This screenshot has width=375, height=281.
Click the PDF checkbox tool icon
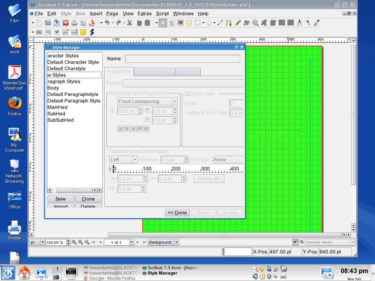click(57, 32)
